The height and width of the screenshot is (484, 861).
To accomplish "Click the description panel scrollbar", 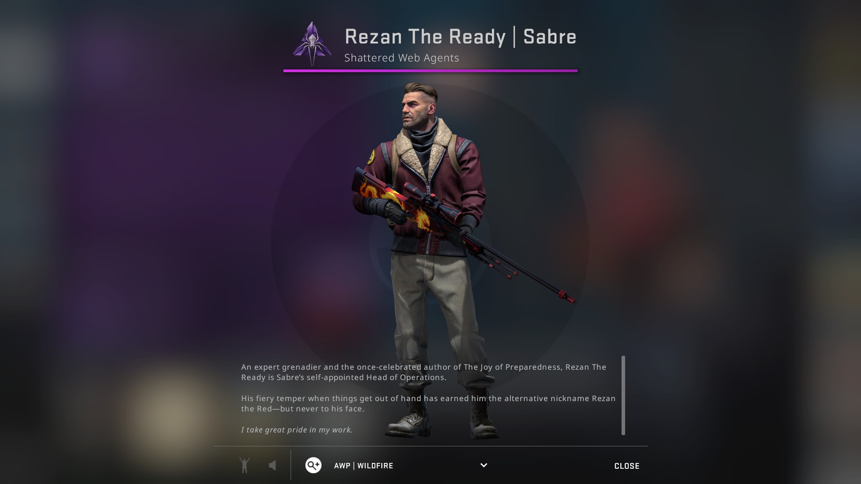I will point(623,395).
